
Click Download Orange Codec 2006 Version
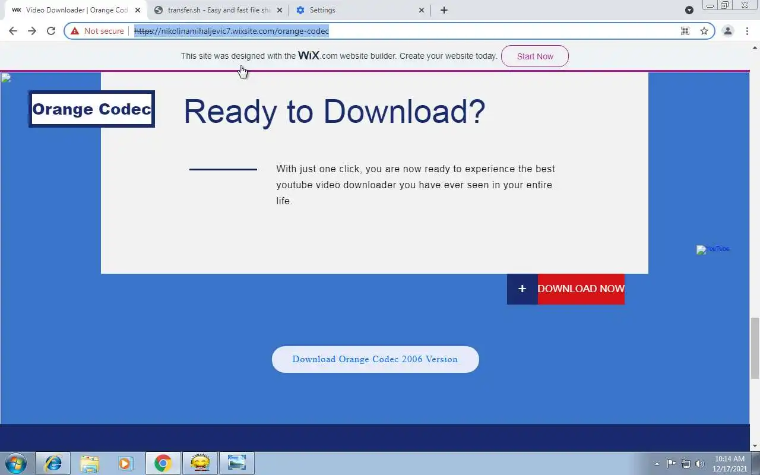pos(375,359)
